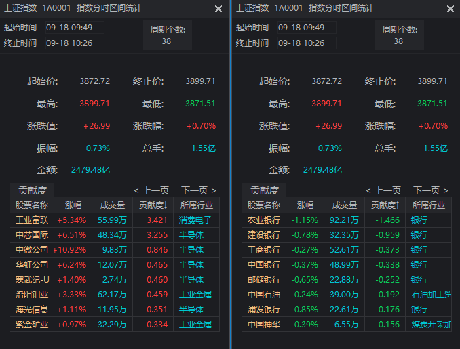Screen dimensions: 460x349
Task: Click 成交量 column header above 55.99万
Action: (x=113, y=205)
